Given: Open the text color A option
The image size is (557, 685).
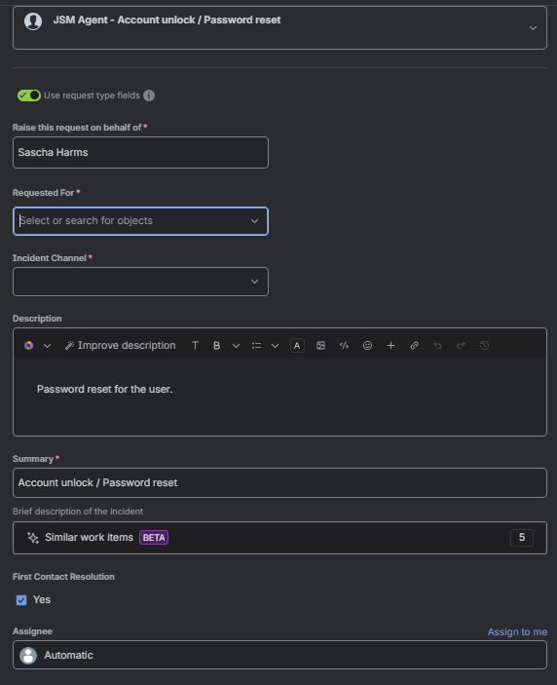Looking at the screenshot, I should click(x=297, y=346).
